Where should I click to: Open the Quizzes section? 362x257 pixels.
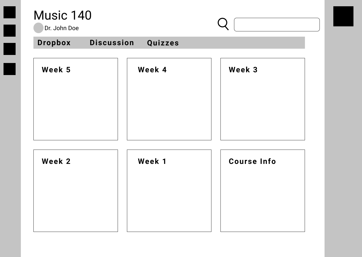[163, 43]
